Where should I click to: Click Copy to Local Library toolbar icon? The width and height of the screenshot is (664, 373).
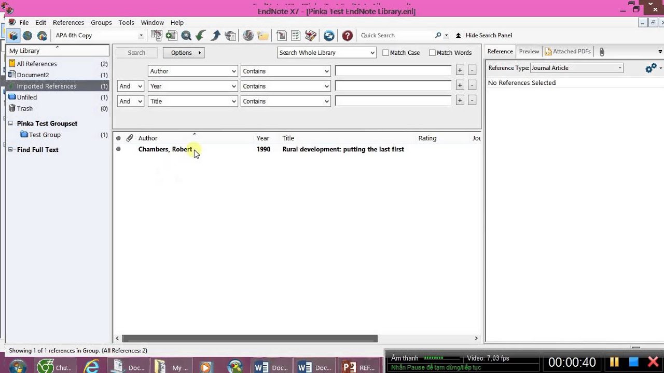pyautogui.click(x=156, y=35)
